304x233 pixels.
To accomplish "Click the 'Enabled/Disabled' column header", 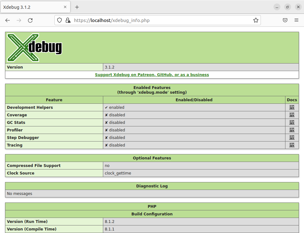I will 194,100.
